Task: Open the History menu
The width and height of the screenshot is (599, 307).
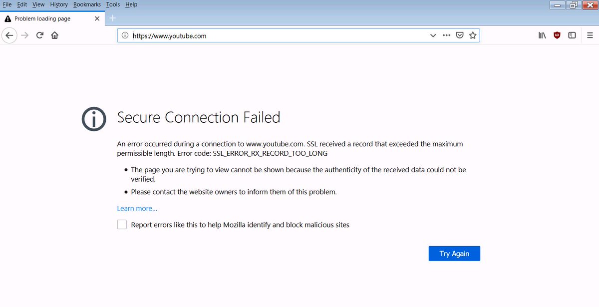Action: tap(59, 4)
